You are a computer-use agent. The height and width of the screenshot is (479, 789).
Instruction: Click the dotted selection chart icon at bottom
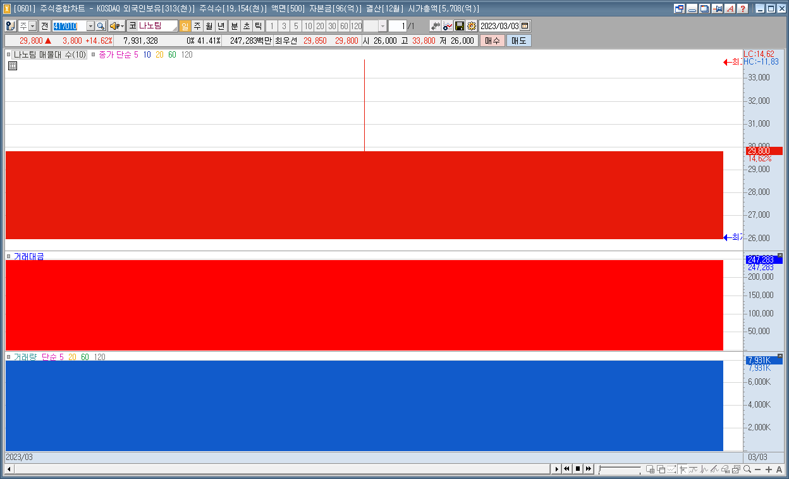click(672, 469)
